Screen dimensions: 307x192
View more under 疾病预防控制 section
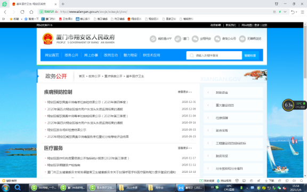[x=185, y=92]
